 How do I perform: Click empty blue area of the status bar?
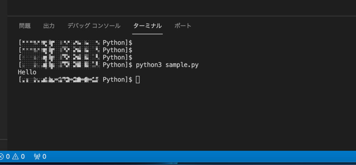[x=209, y=157]
